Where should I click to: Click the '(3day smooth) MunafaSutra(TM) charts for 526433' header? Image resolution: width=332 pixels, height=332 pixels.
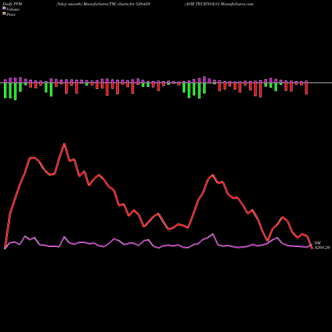point(103,4)
